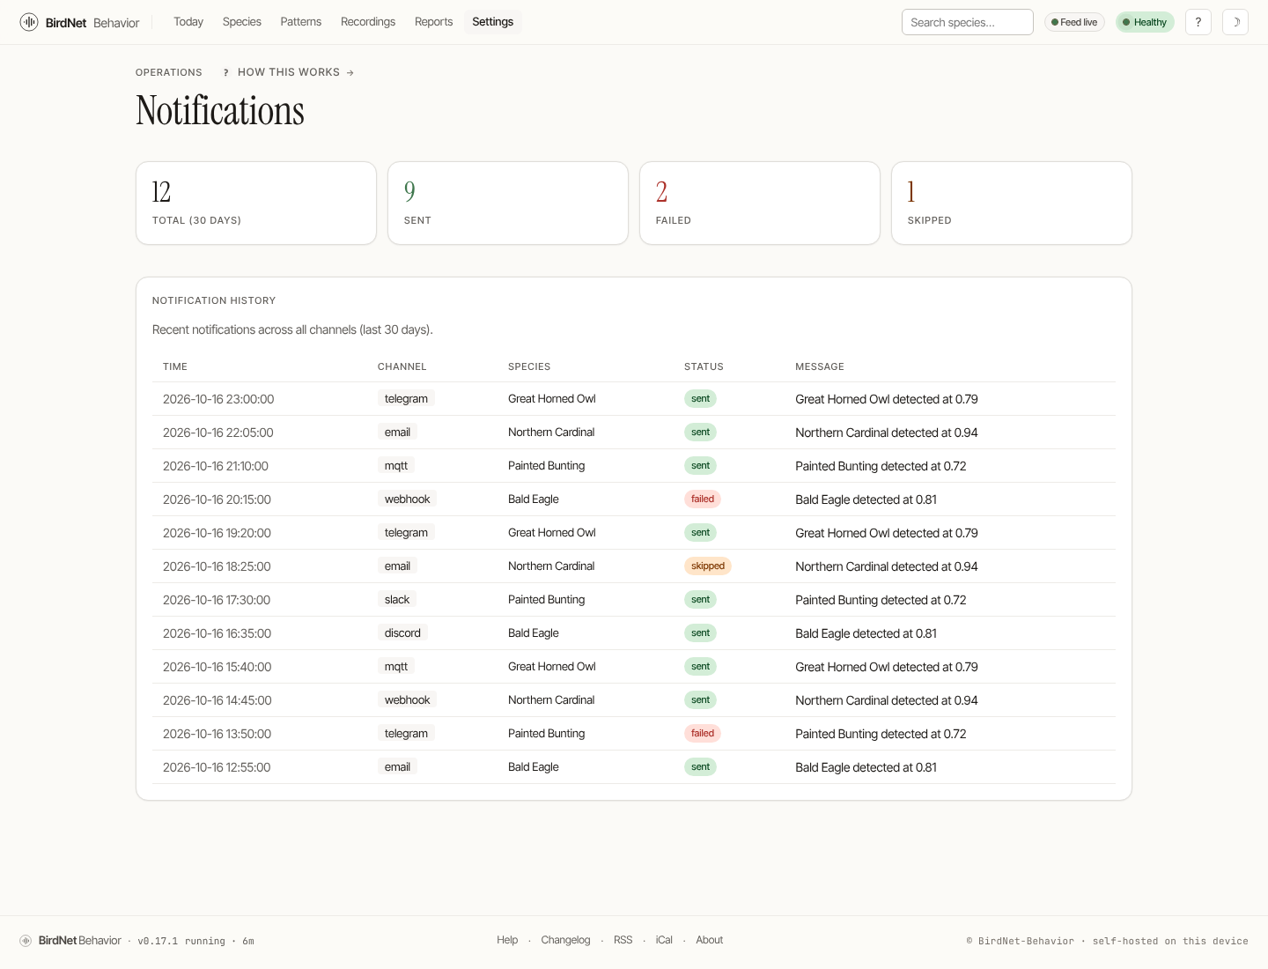
Task: Select the Reports tab
Action: click(433, 22)
